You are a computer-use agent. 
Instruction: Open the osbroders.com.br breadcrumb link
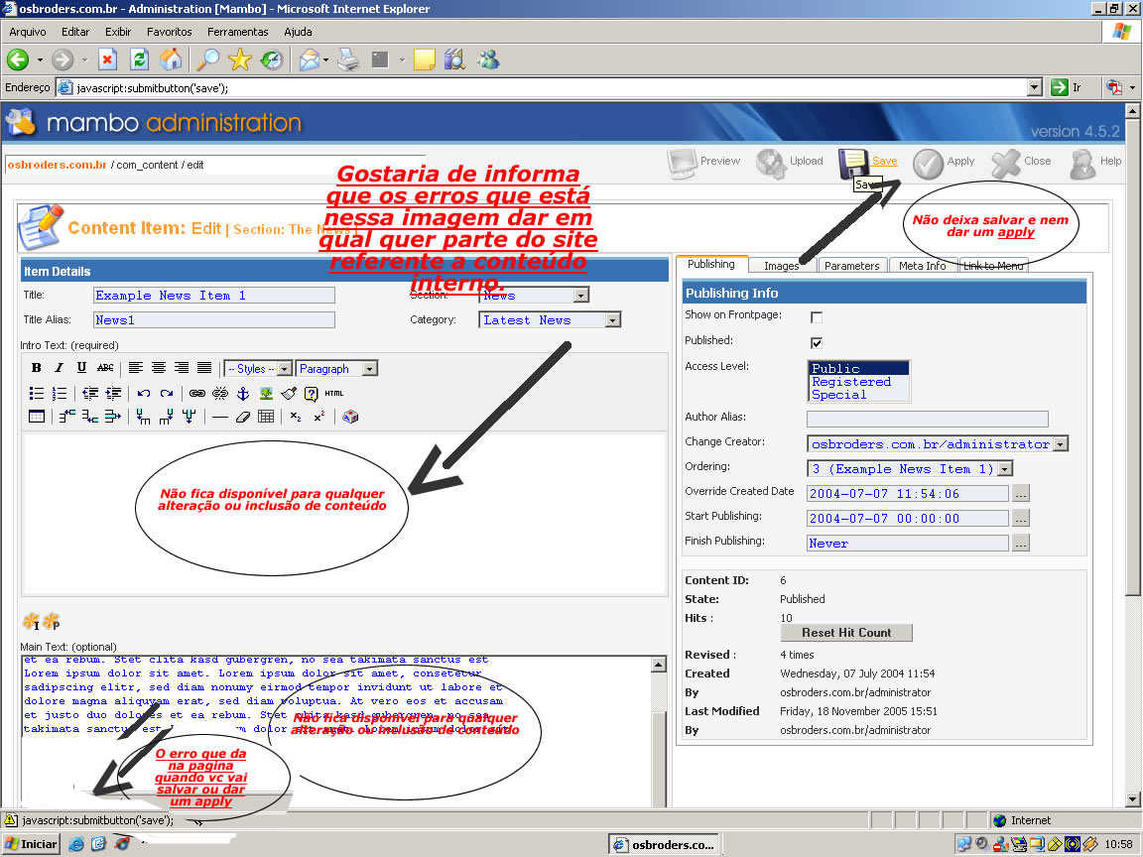pos(57,165)
